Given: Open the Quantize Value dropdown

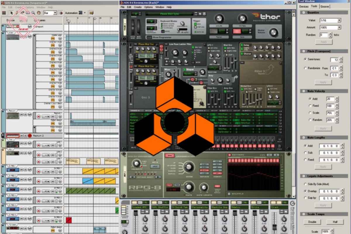Looking at the screenshot, I should [339, 20].
